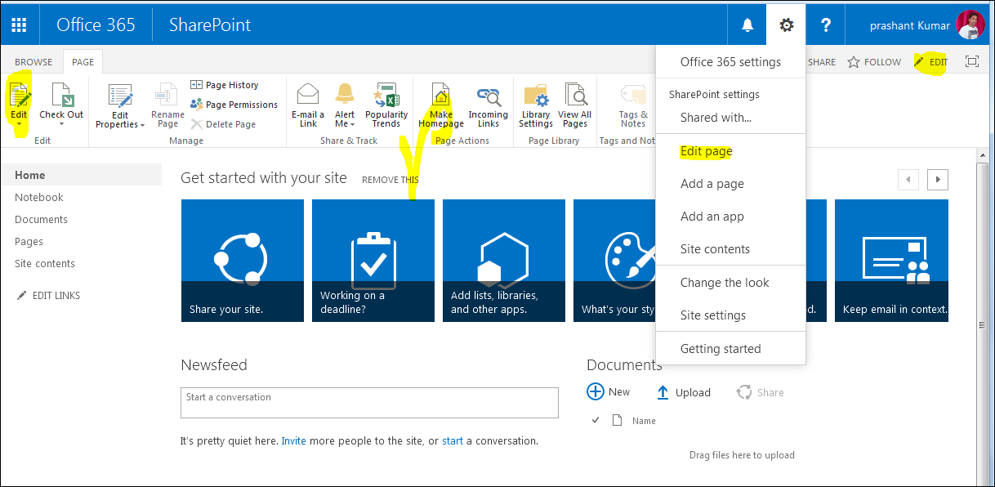Image resolution: width=995 pixels, height=487 pixels.
Task: Open the Working on a deadline tile
Action: click(373, 261)
